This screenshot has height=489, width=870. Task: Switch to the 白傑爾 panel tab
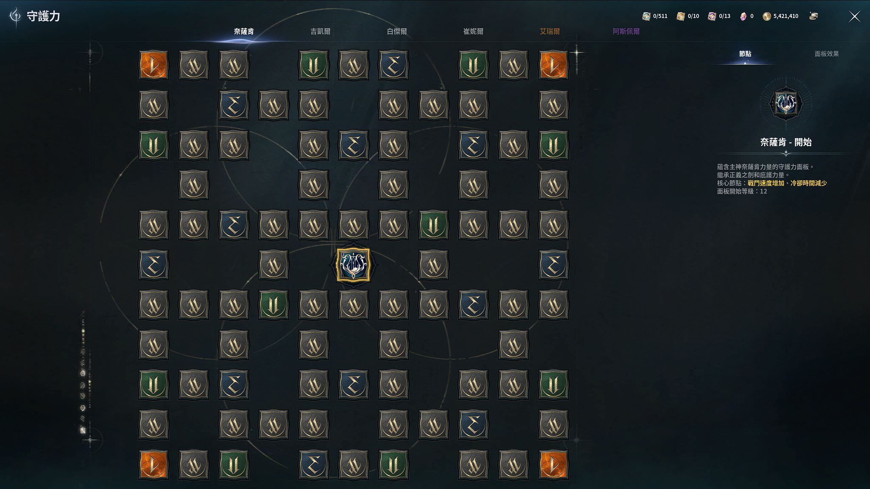pyautogui.click(x=397, y=32)
